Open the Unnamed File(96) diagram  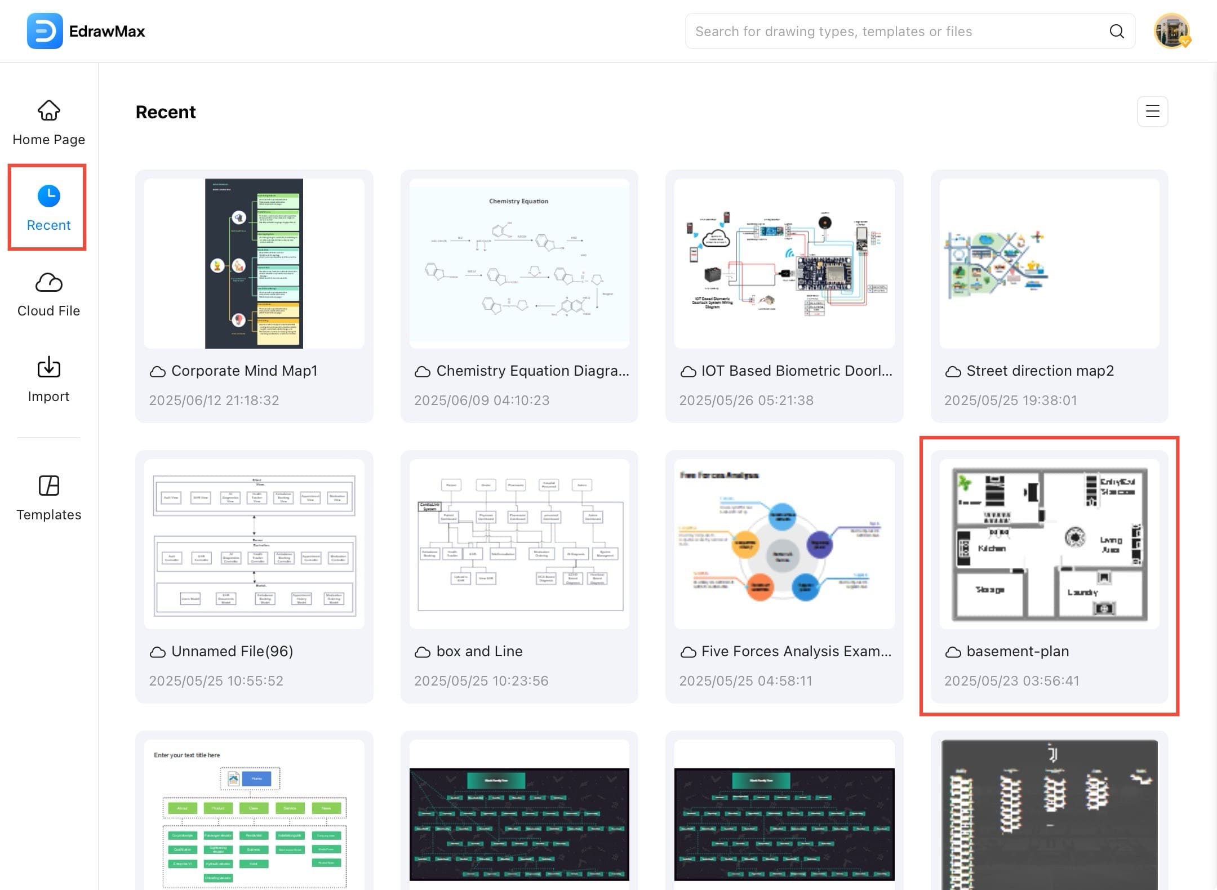tap(254, 544)
